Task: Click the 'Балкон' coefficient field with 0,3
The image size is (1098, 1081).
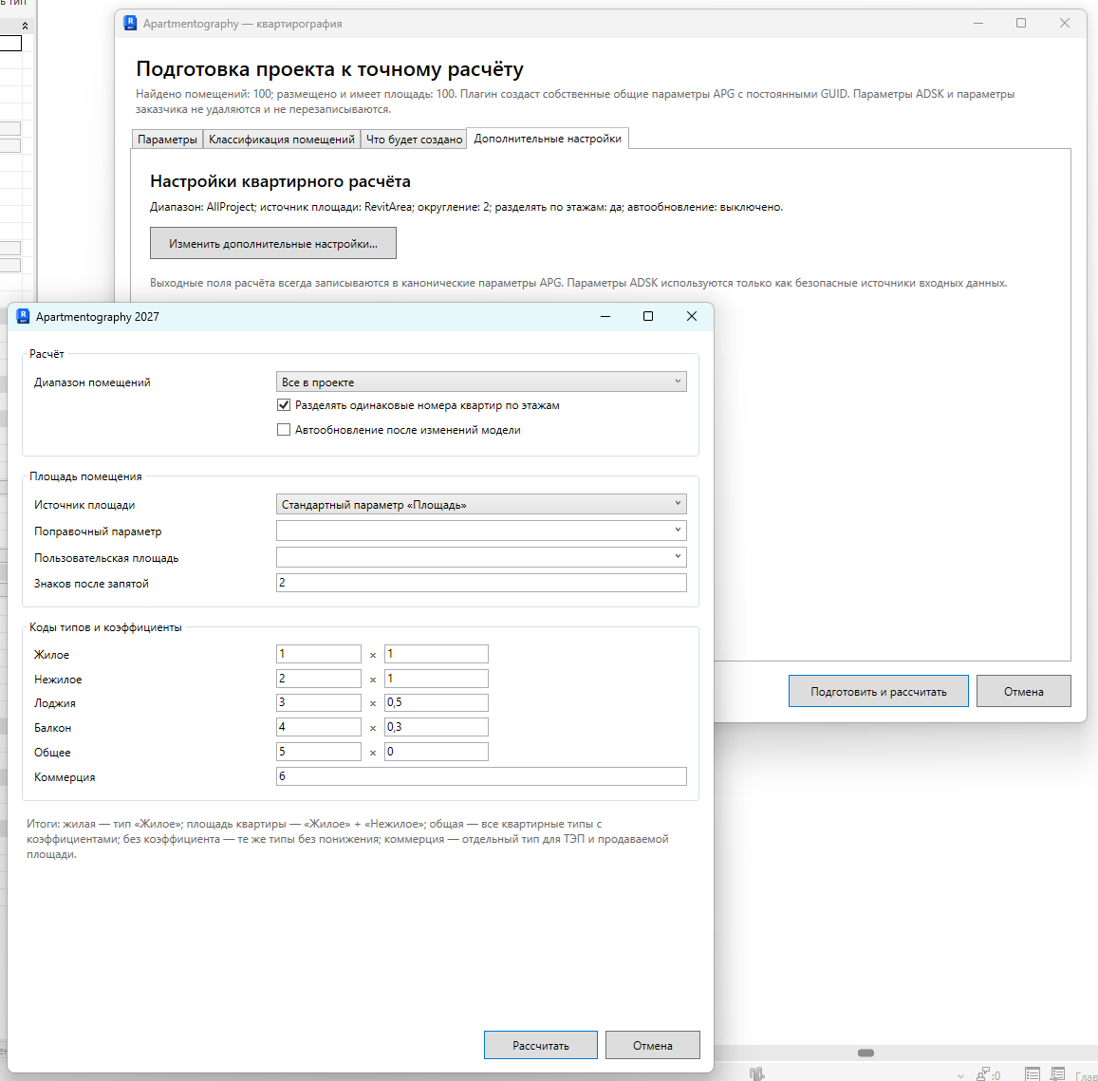Action: tap(437, 727)
